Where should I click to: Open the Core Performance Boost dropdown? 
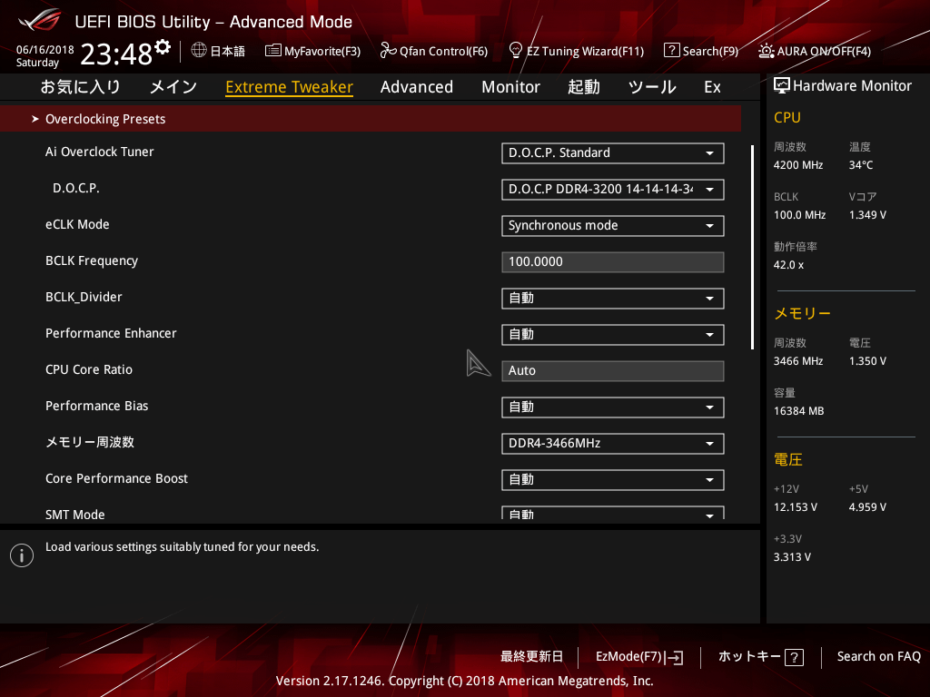613,479
